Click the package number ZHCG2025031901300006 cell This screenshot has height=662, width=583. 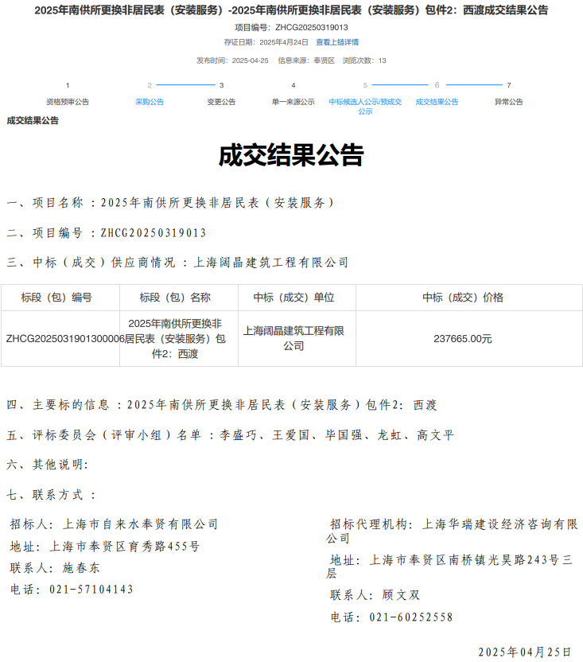61,339
